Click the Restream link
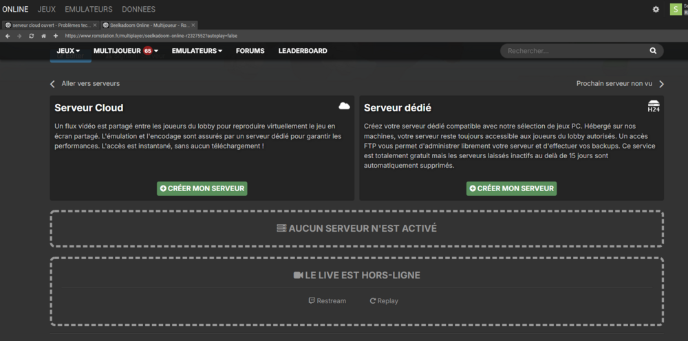 coord(327,301)
